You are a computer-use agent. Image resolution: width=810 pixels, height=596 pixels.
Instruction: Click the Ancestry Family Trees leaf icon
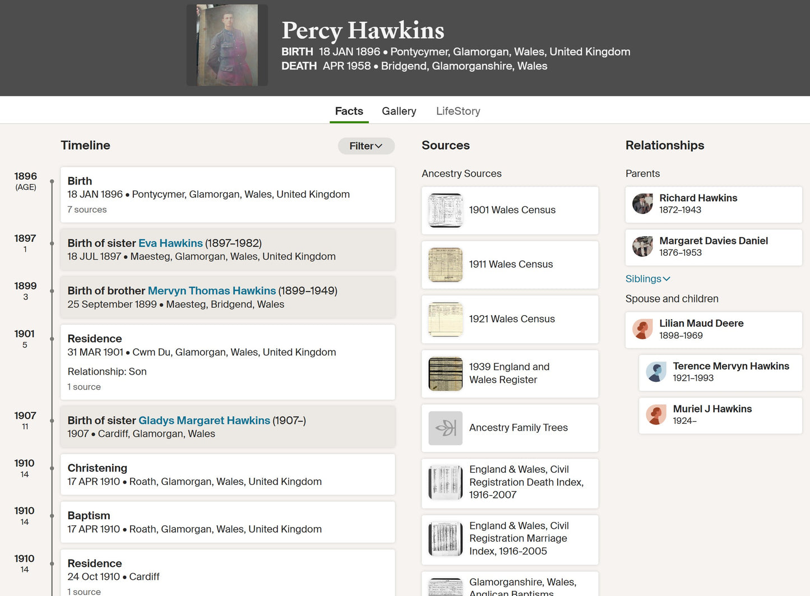click(445, 428)
